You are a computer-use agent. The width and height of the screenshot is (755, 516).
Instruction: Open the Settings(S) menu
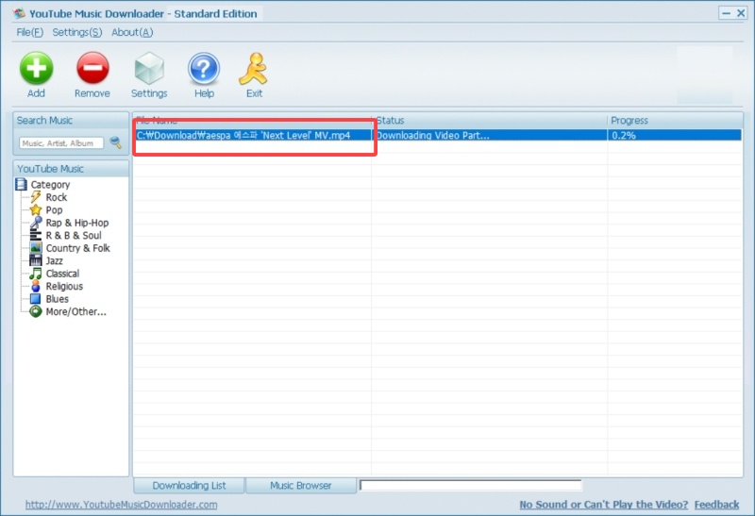click(x=77, y=32)
